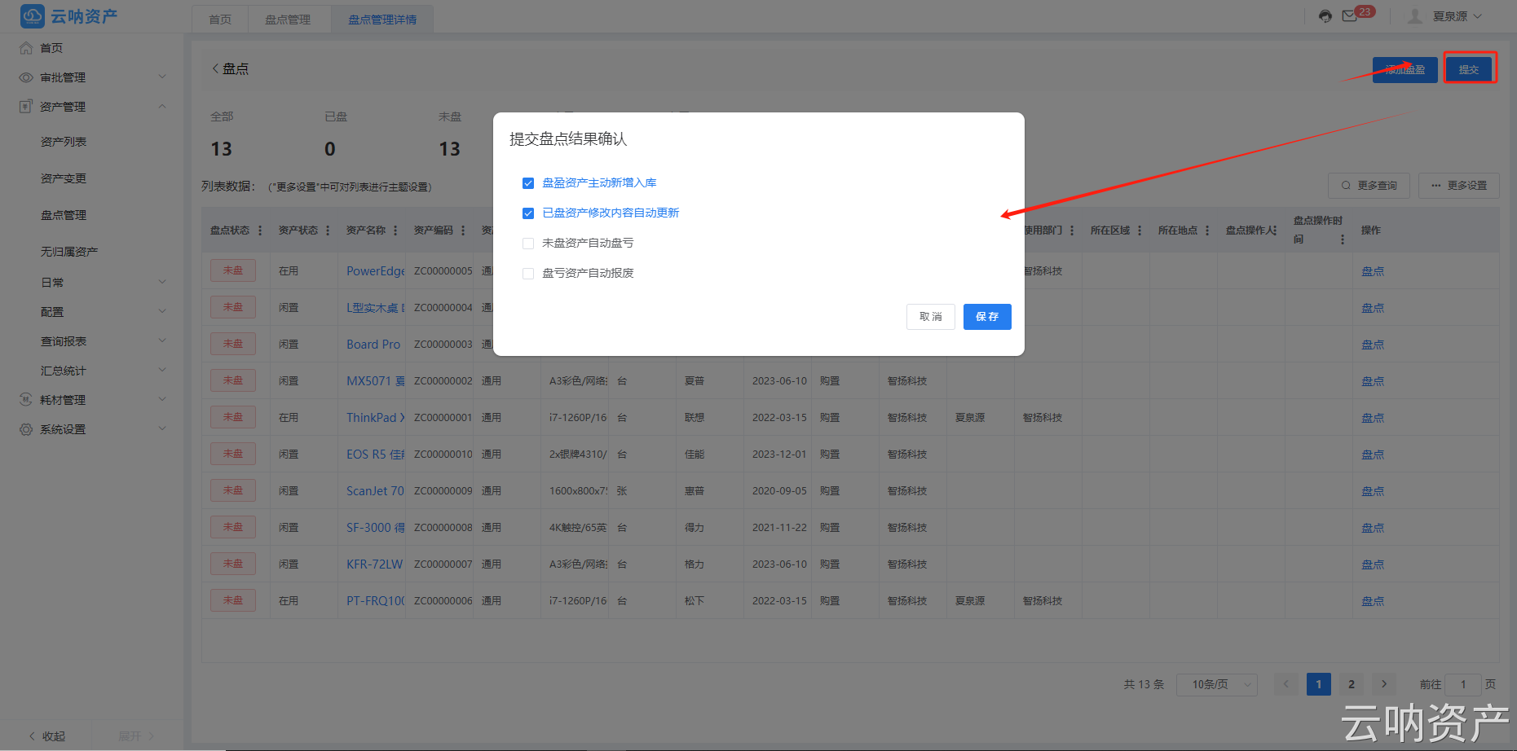Expand 系统设置 sidebar menu

(x=162, y=429)
